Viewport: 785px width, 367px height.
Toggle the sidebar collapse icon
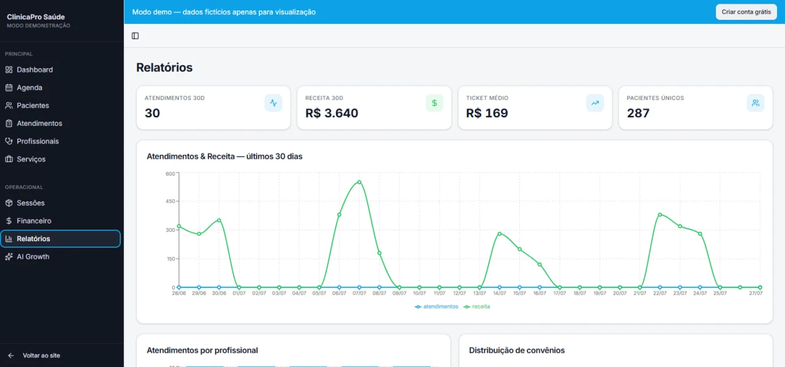point(136,36)
